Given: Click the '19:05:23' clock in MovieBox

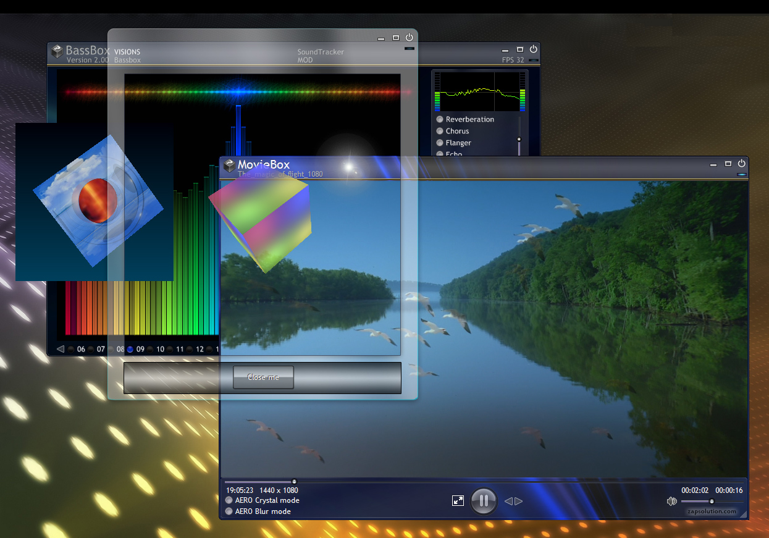Looking at the screenshot, I should pos(240,490).
